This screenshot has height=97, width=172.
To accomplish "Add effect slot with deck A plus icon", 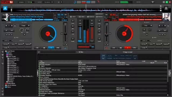I will click(x=24, y=34).
